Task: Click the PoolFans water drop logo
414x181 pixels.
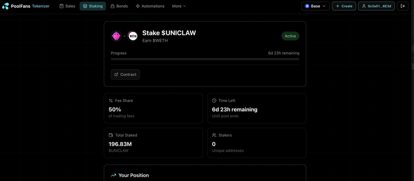Action: coord(6,6)
